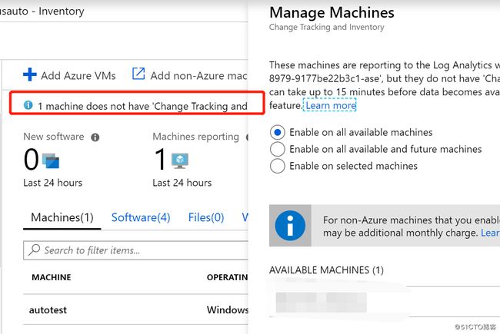Open the Learn more link after 'feature.'
The width and height of the screenshot is (500, 334).
click(331, 105)
